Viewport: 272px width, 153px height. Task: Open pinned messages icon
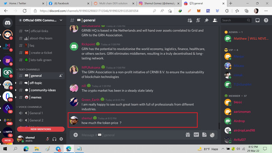(x=207, y=20)
